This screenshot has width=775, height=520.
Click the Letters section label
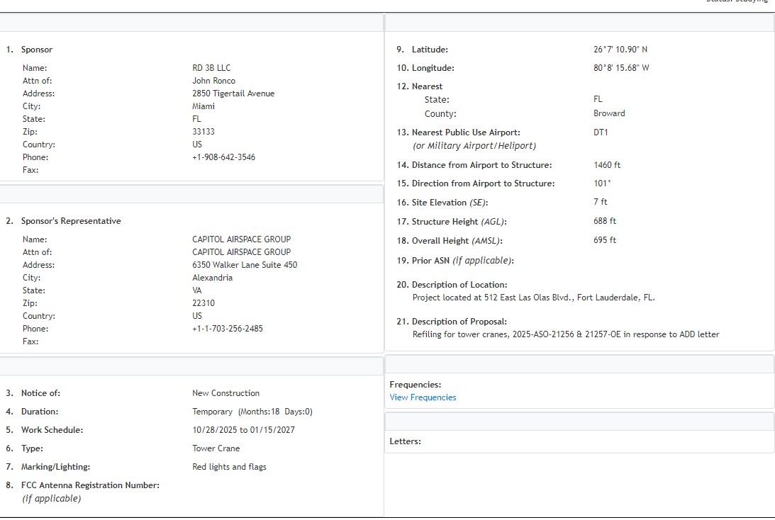[x=405, y=441]
